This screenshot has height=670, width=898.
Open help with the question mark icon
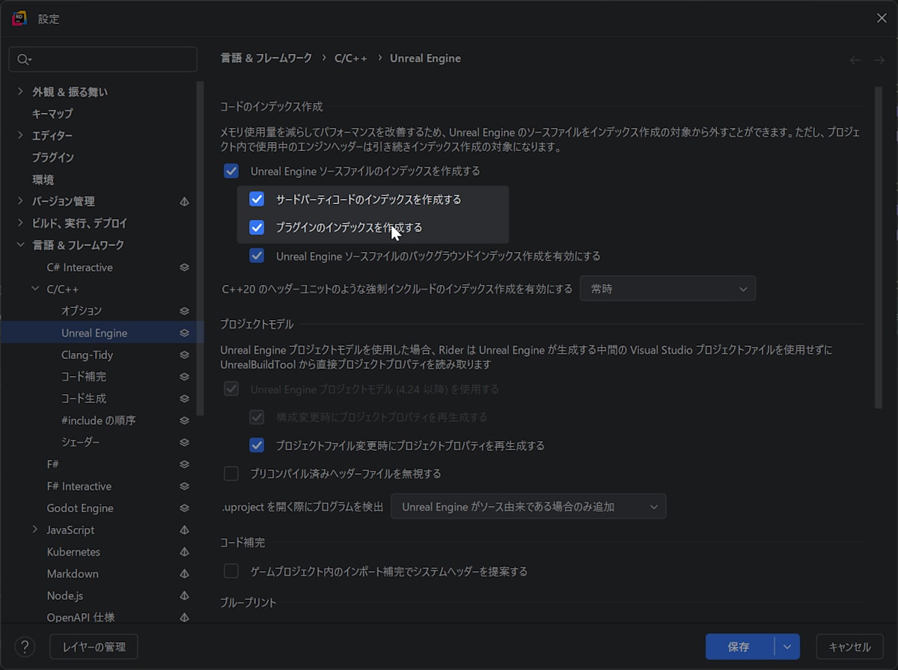pyautogui.click(x=25, y=647)
